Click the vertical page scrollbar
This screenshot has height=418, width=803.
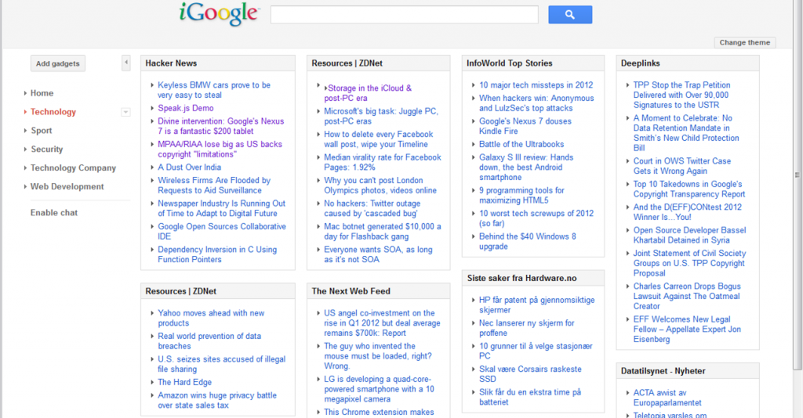(x=798, y=175)
